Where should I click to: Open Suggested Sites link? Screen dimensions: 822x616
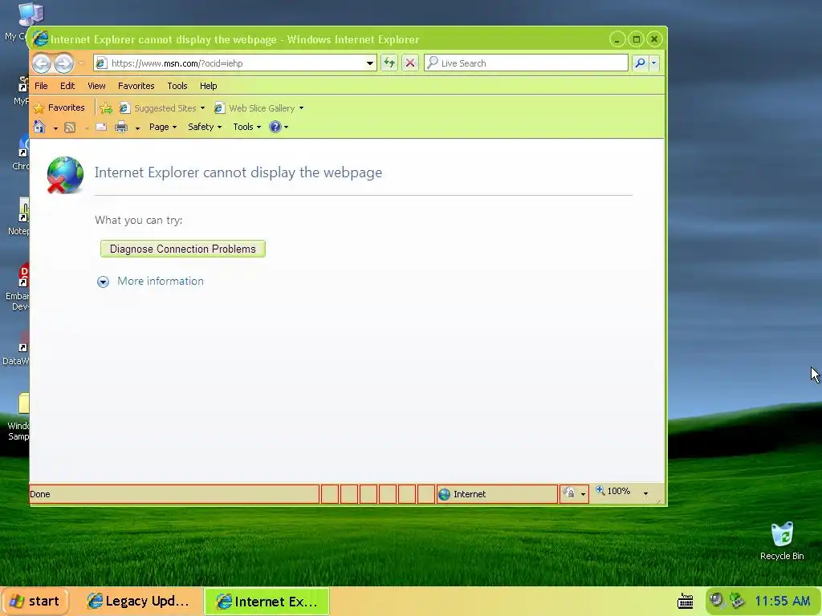[158, 108]
